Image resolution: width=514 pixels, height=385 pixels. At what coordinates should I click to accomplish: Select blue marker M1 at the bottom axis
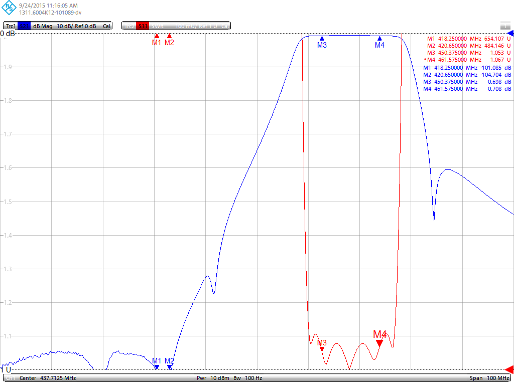157,367
